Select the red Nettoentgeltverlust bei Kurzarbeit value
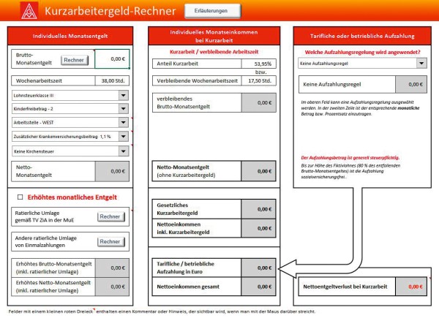This screenshot has height=318, width=439. pyautogui.click(x=411, y=287)
